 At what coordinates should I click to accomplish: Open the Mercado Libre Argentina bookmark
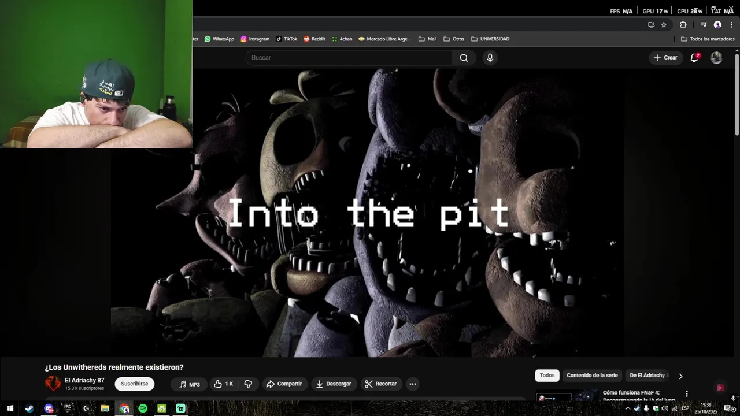tap(384, 39)
